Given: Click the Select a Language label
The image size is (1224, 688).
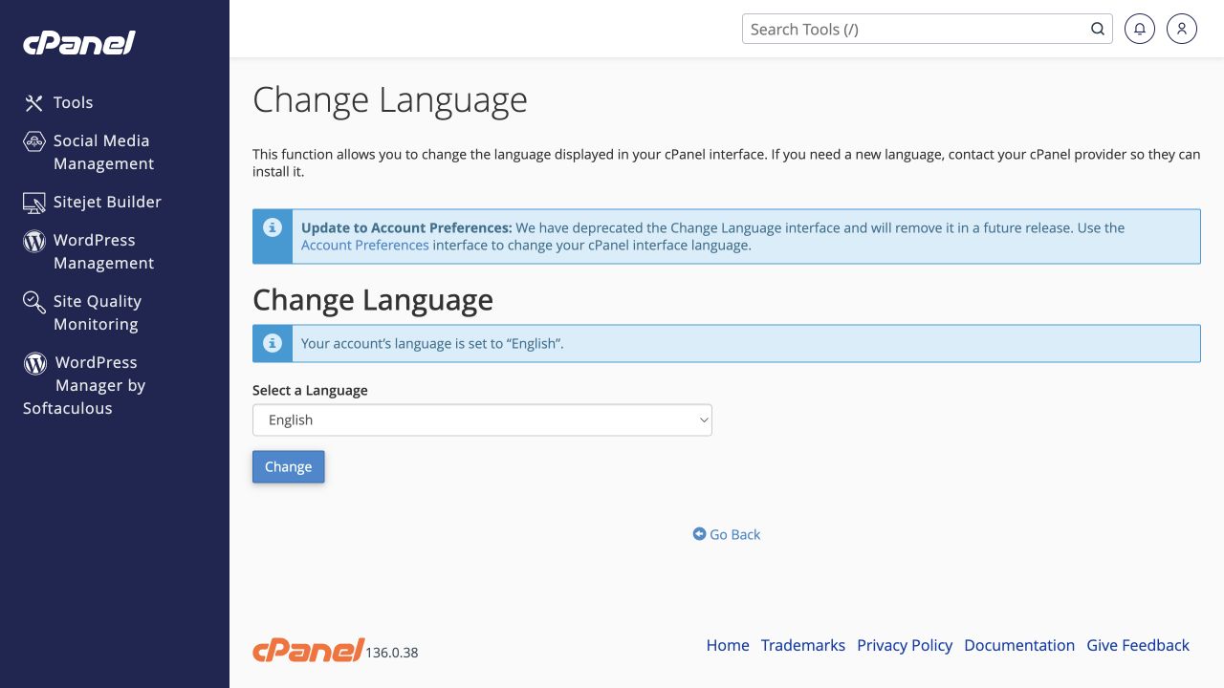Looking at the screenshot, I should [310, 390].
